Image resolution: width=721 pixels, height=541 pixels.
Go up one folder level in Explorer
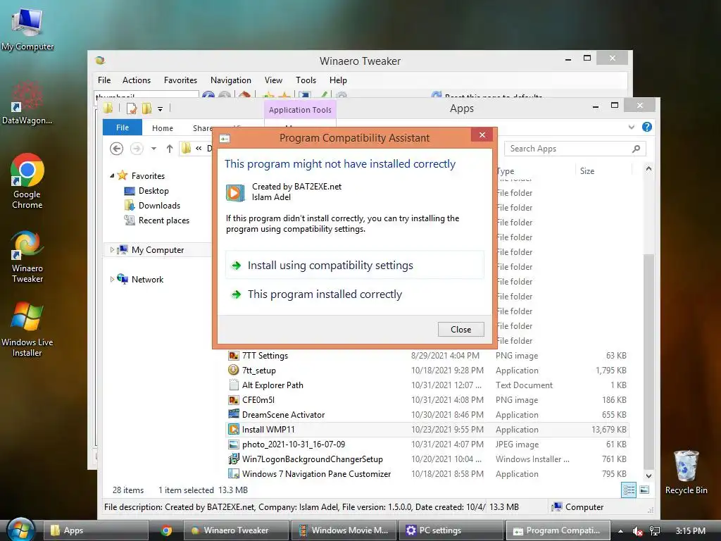(170, 149)
